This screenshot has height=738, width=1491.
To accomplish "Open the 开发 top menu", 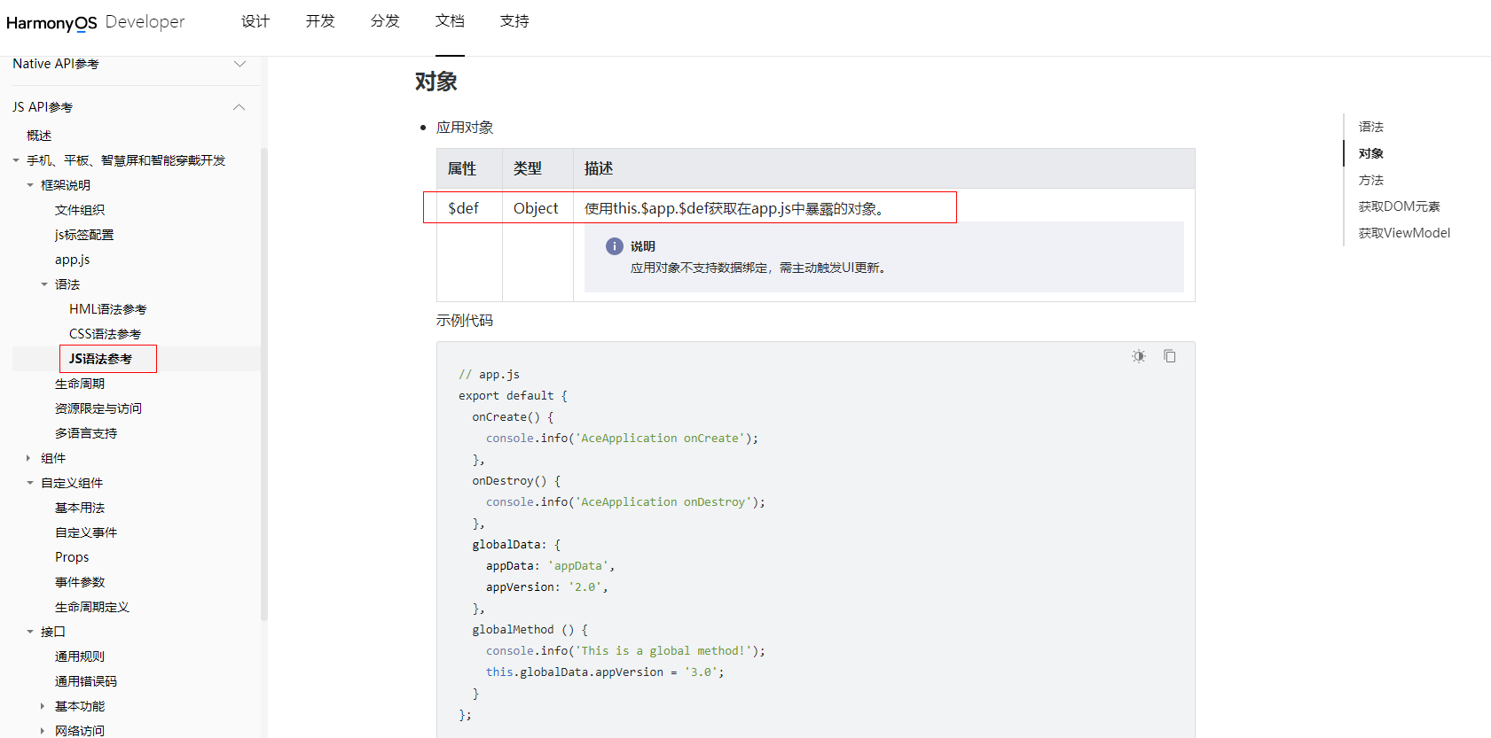I will pyautogui.click(x=320, y=21).
